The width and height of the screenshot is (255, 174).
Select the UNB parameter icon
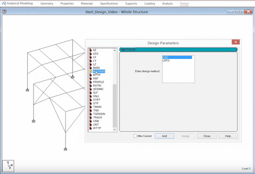pos(91,121)
